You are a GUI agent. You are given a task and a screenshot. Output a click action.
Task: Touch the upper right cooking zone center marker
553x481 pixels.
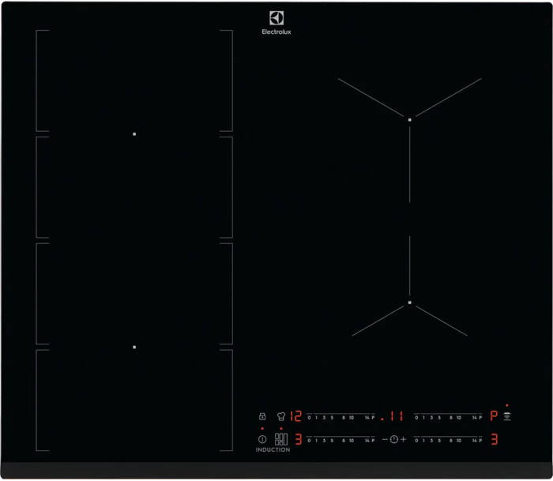click(410, 119)
